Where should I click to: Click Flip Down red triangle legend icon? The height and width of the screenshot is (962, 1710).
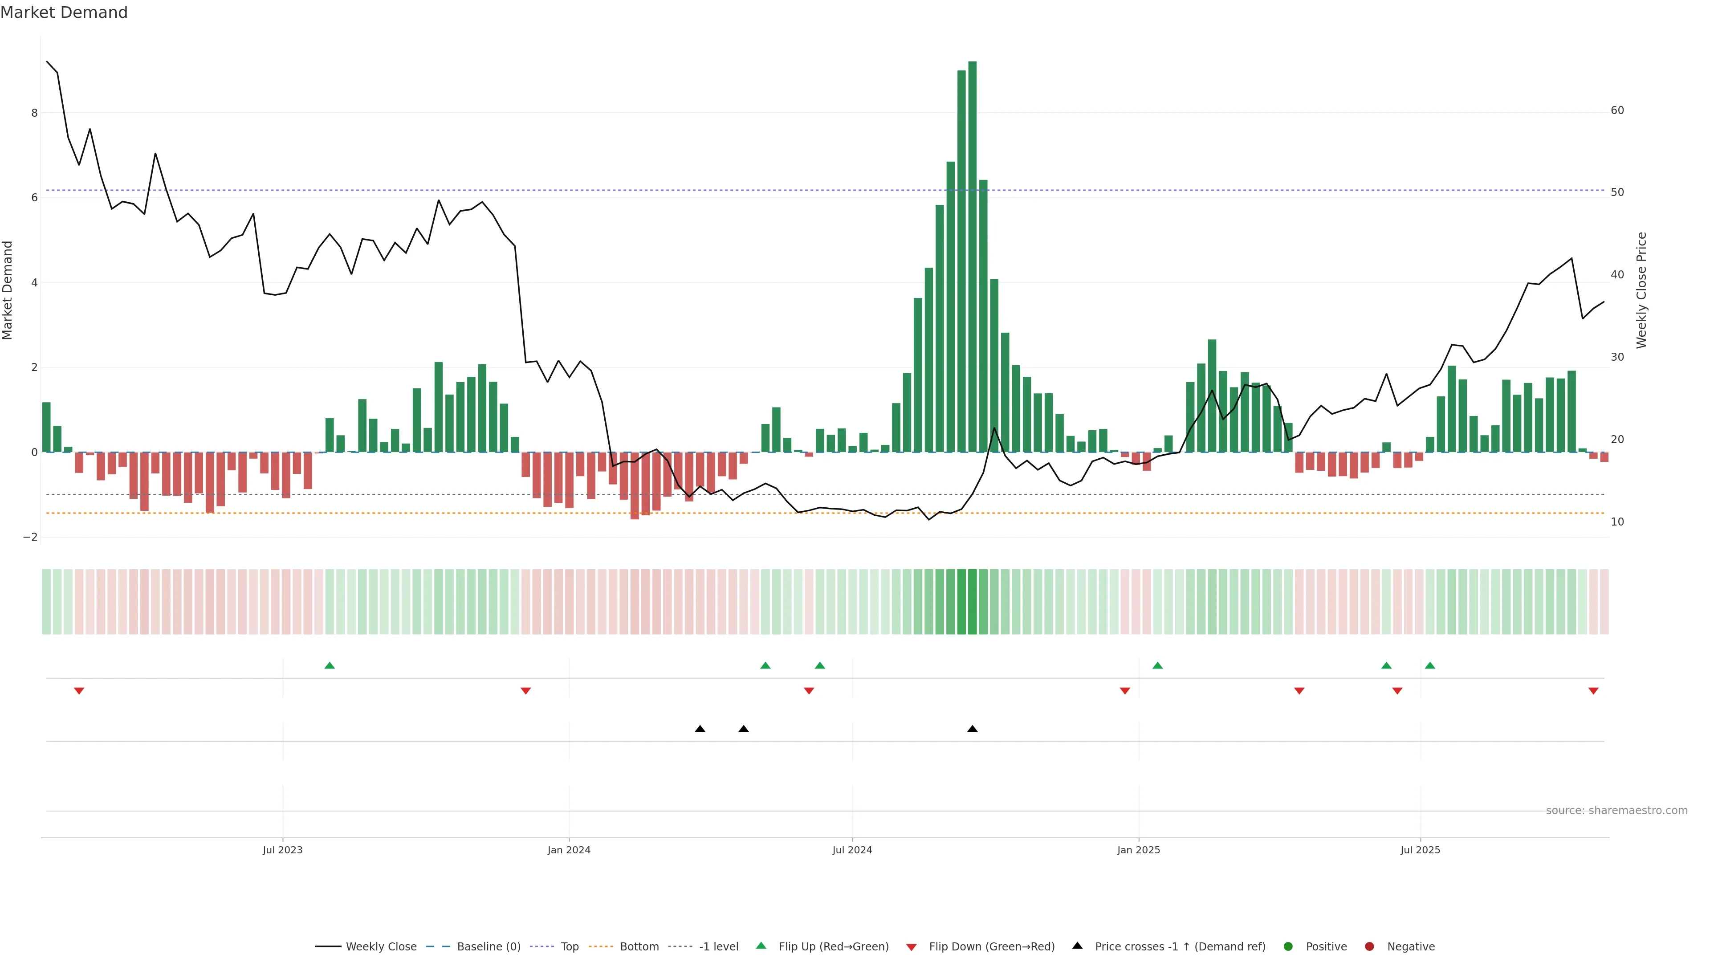point(912,947)
